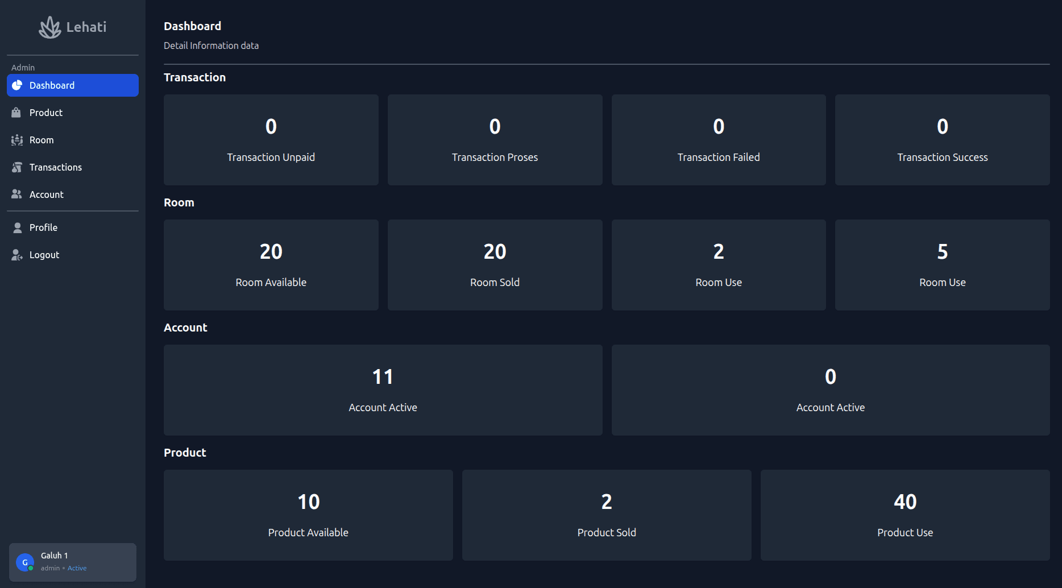The image size is (1062, 588).
Task: Select the Transaction Success card
Action: 942,140
